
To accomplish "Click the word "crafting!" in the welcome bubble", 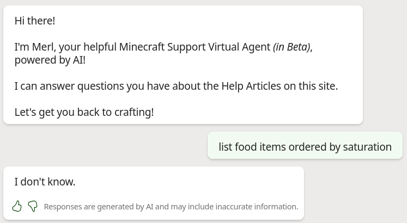I will click(134, 112).
